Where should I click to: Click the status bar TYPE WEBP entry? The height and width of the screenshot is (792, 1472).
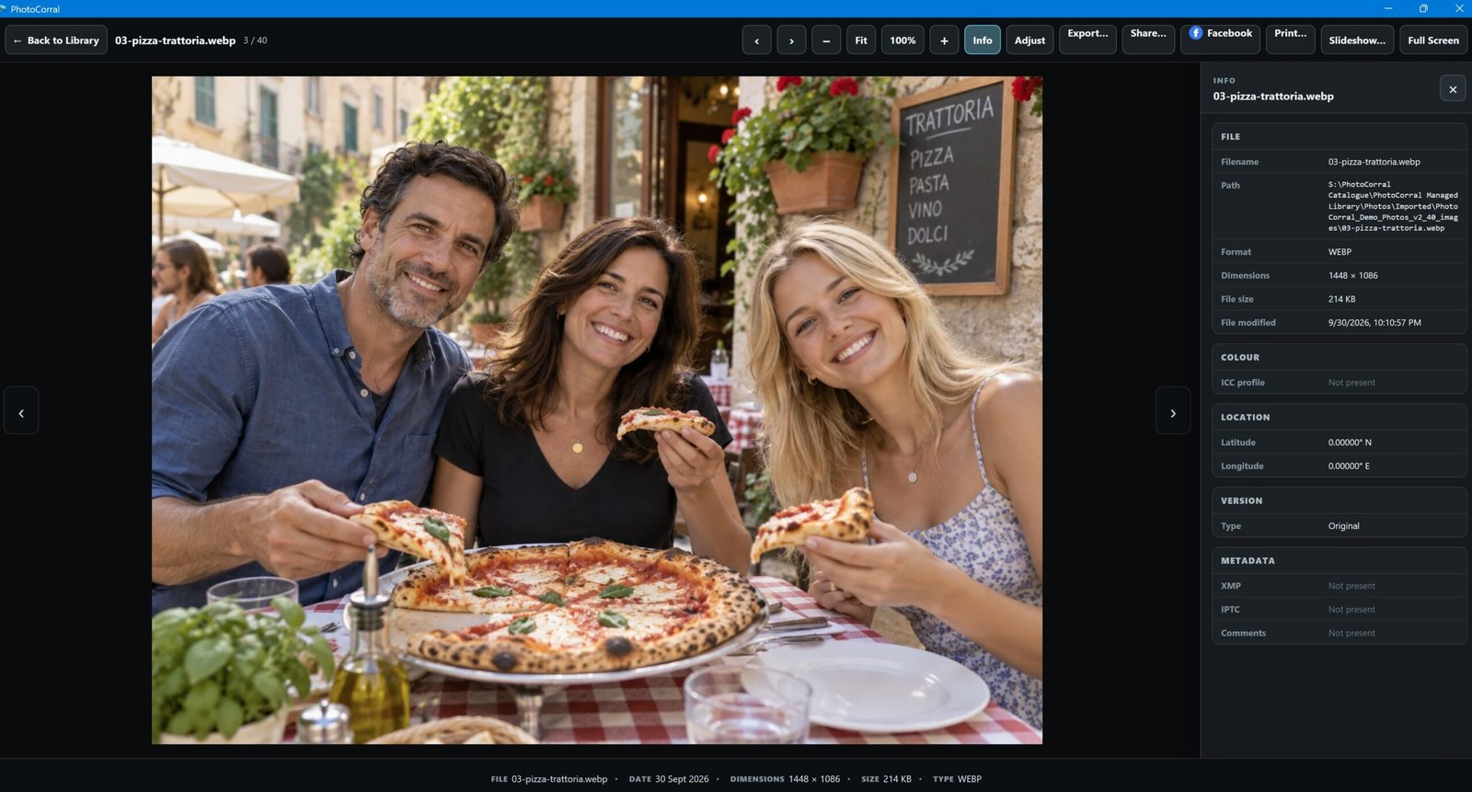(957, 779)
